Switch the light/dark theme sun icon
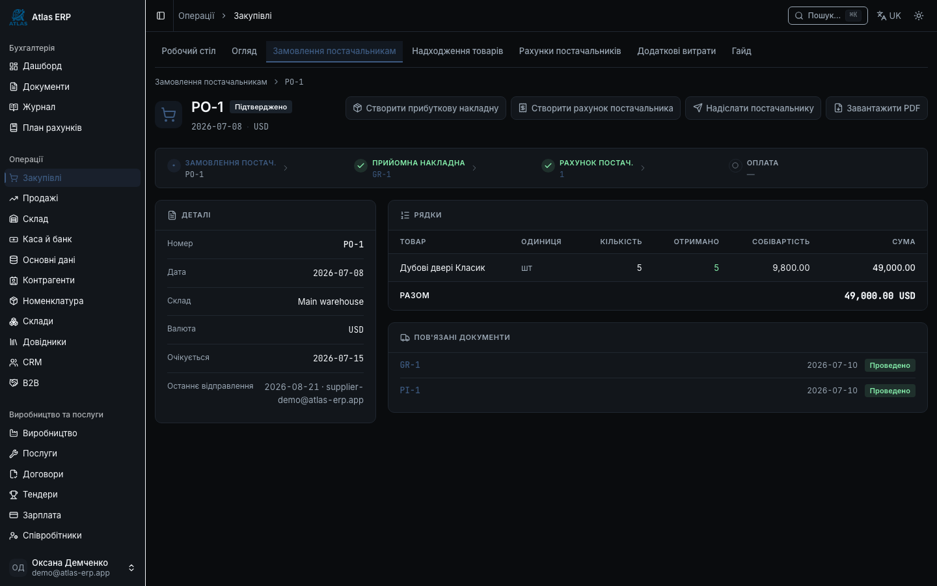This screenshot has width=937, height=586. click(x=919, y=16)
